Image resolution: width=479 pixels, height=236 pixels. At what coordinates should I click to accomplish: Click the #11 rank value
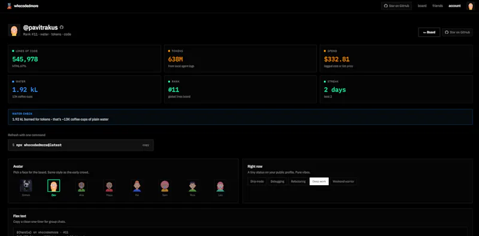tap(174, 90)
